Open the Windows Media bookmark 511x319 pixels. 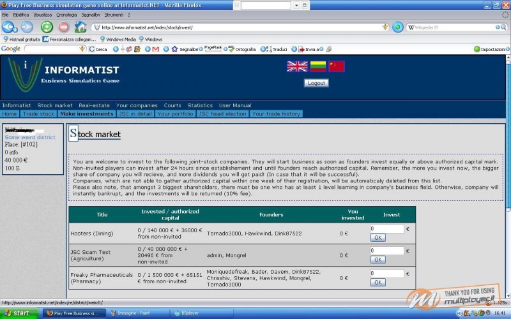118,40
